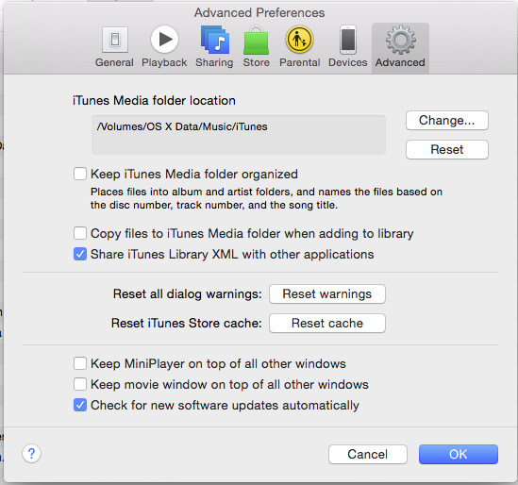Click the Change... folder location button

click(x=447, y=120)
